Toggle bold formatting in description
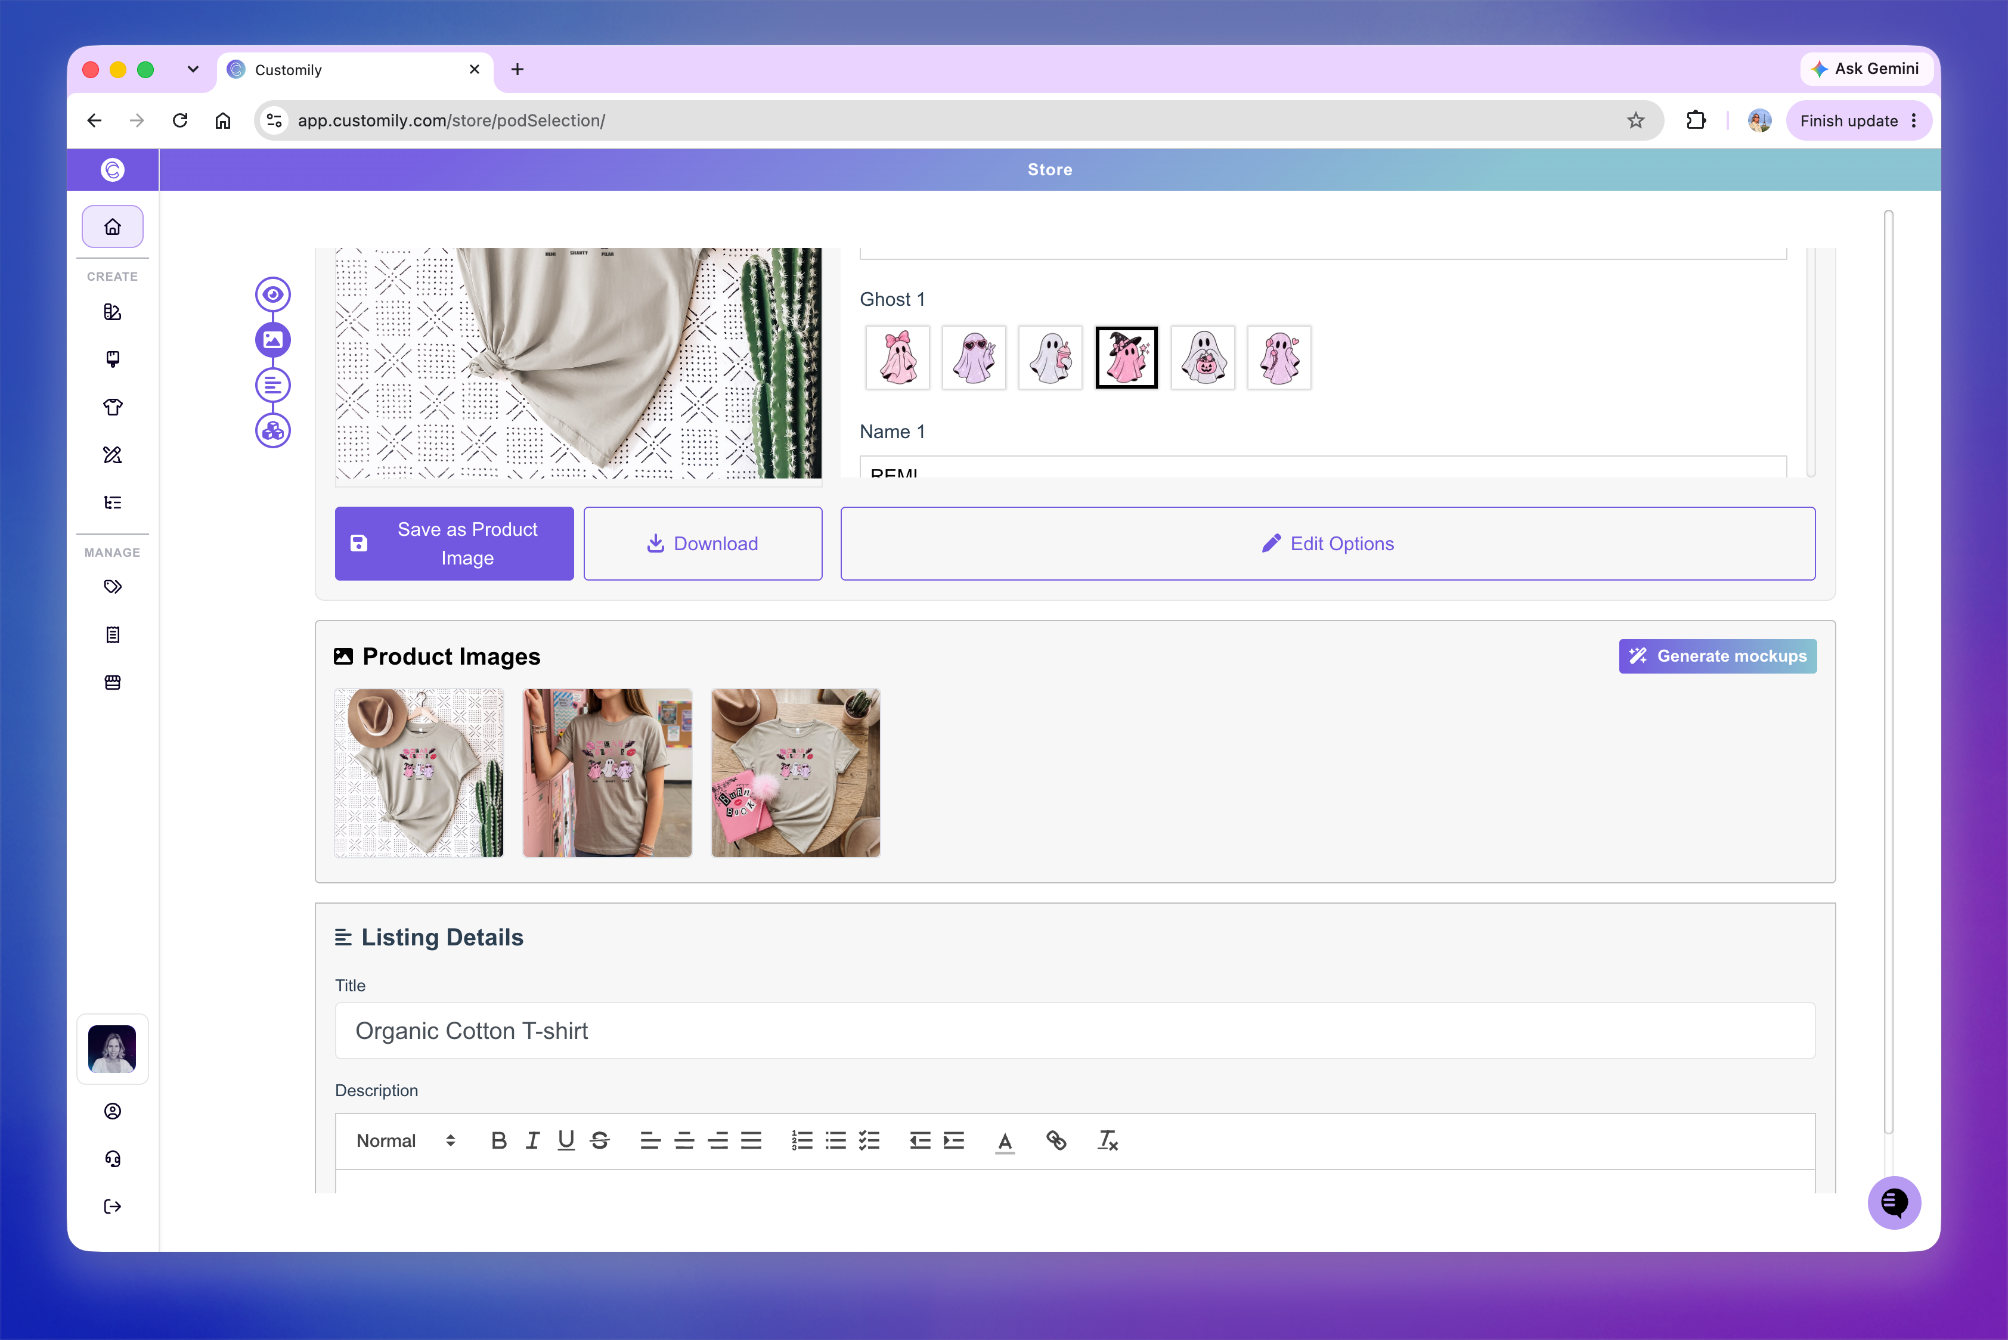2008x1340 pixels. [499, 1141]
